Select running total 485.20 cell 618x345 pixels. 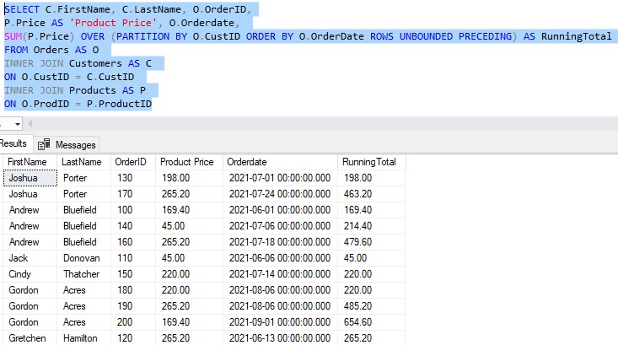(371, 306)
